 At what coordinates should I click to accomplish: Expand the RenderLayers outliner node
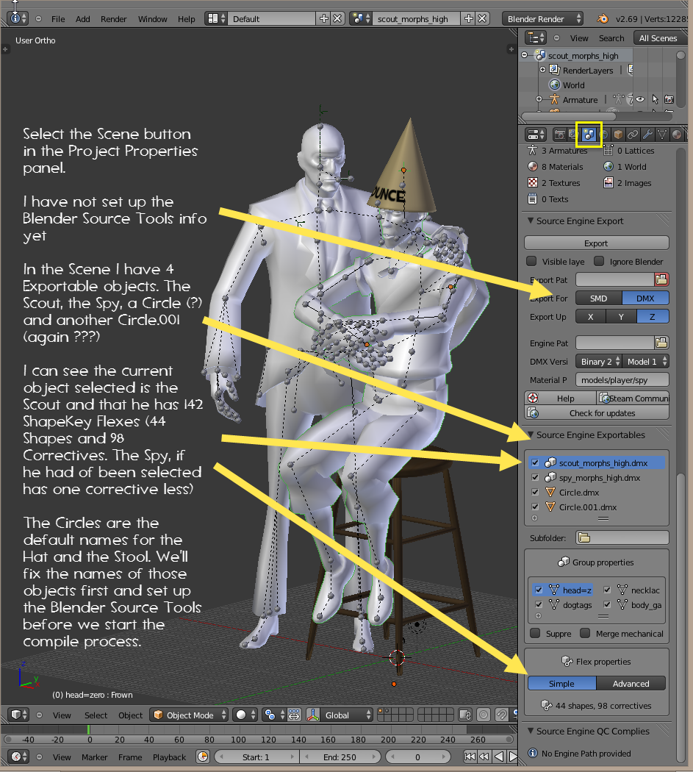542,70
